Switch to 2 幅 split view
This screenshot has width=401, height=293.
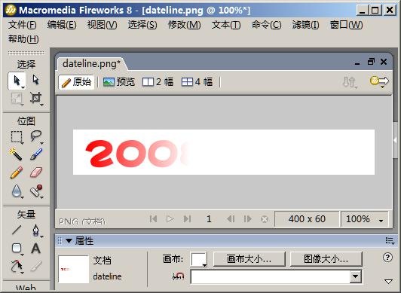point(158,82)
